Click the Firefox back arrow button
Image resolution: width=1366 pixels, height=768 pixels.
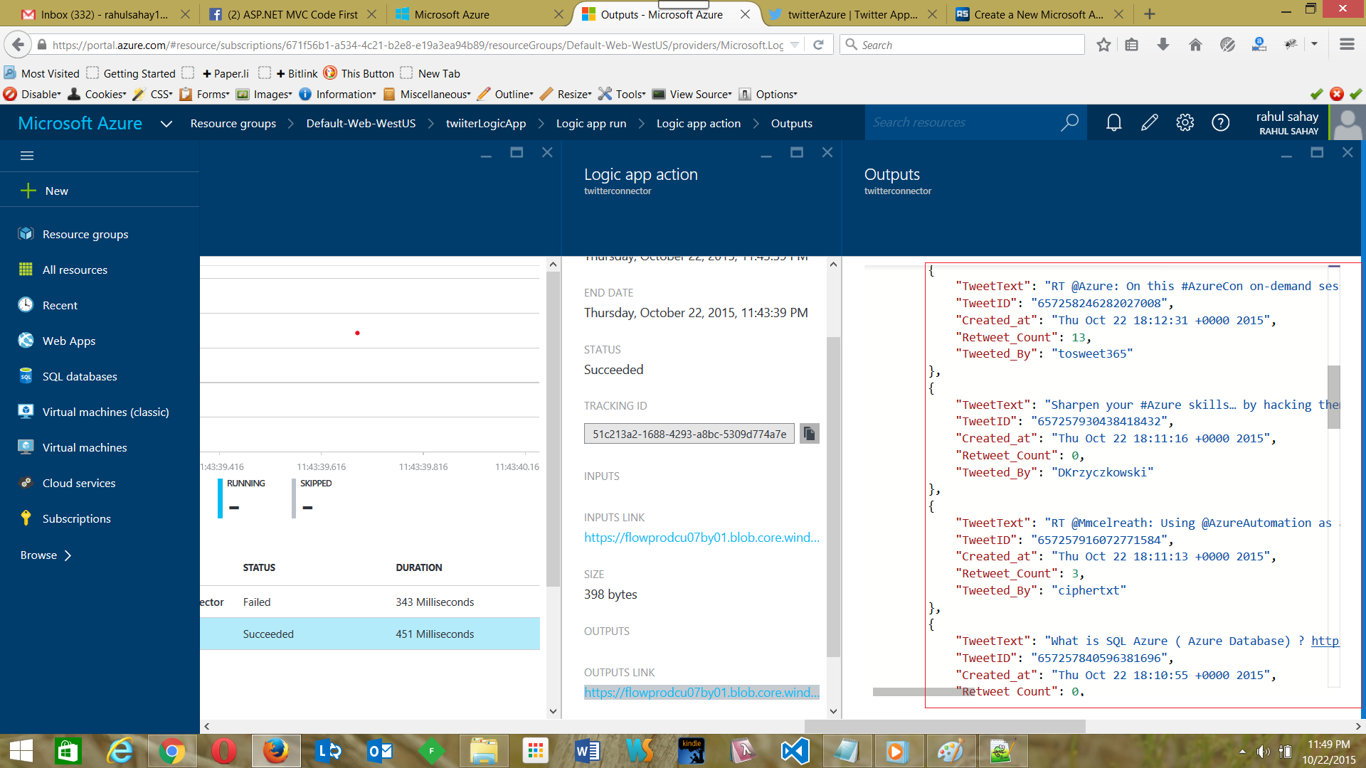(x=18, y=45)
